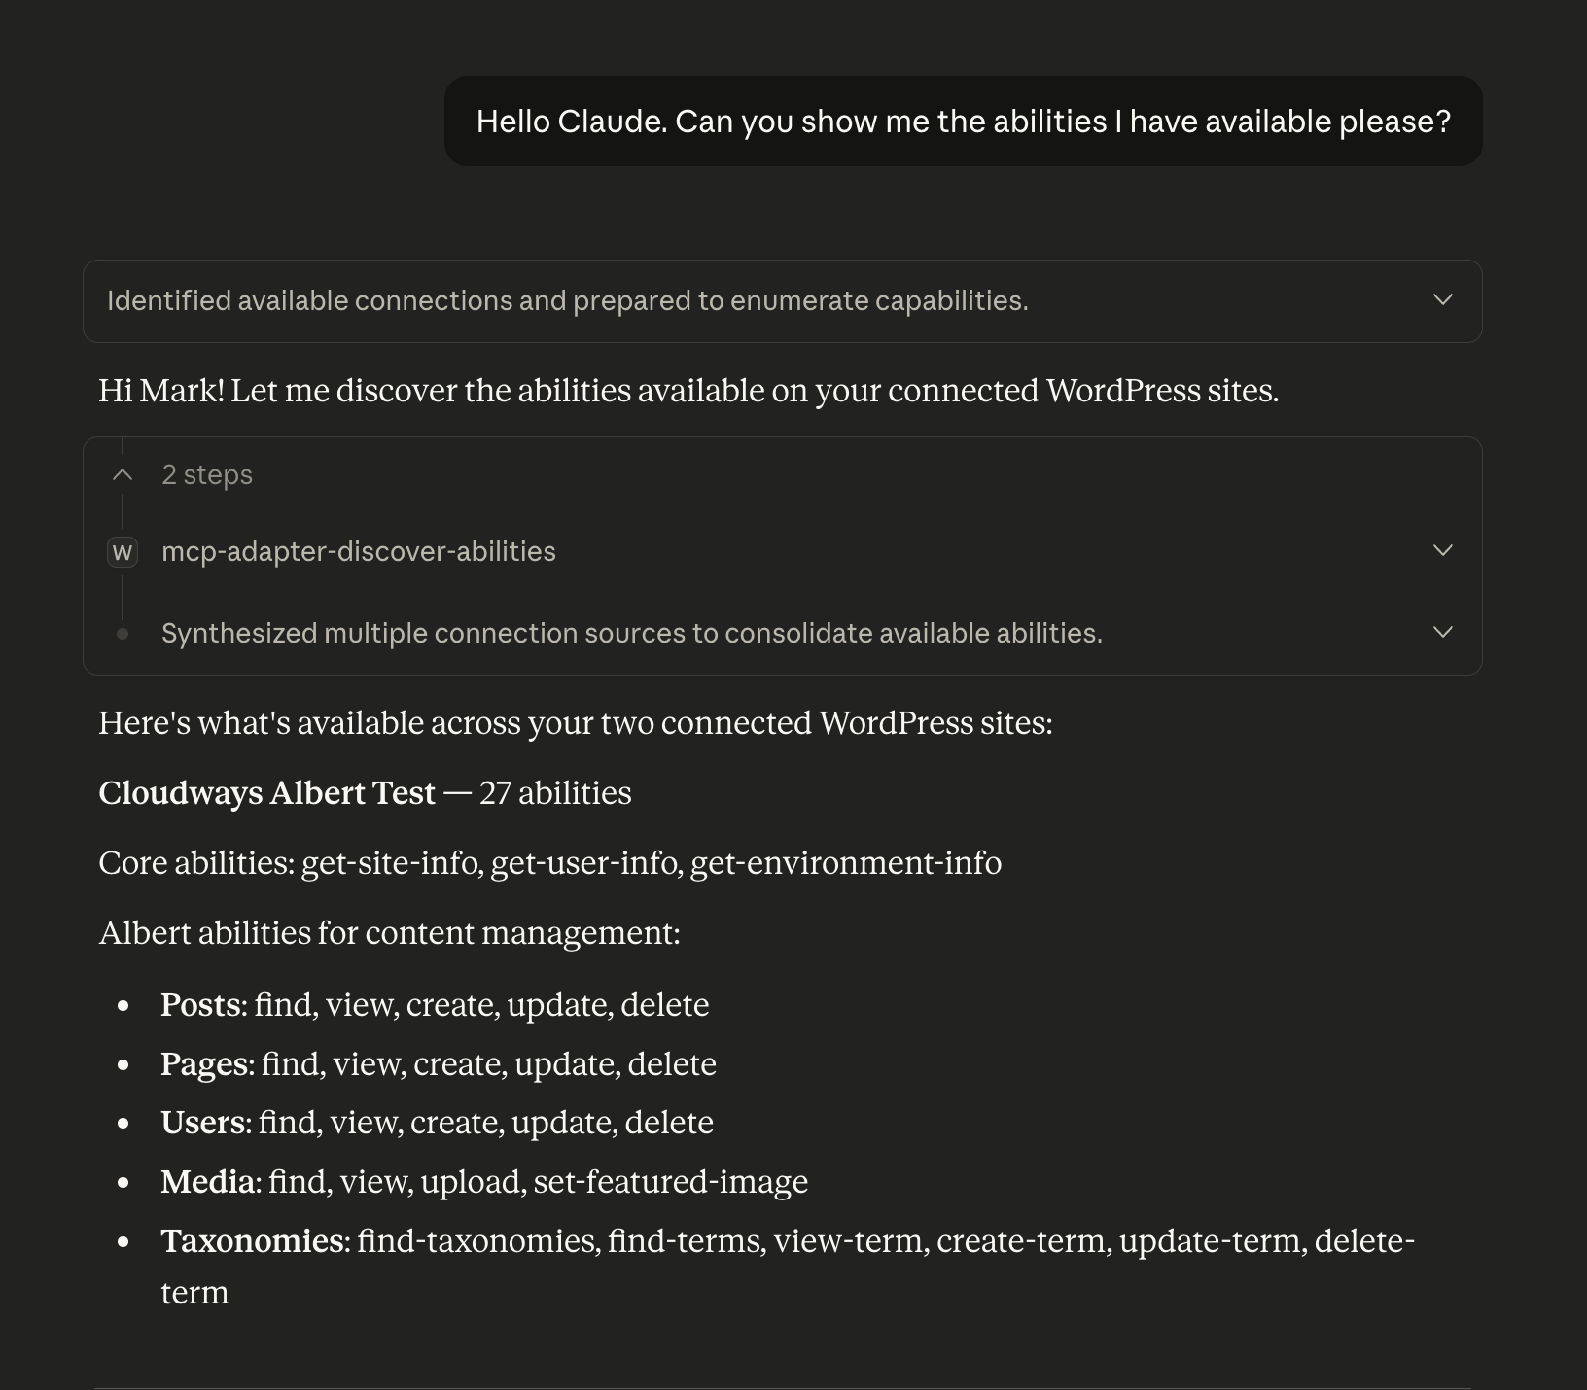Click the Users bullet list item

coord(437,1122)
